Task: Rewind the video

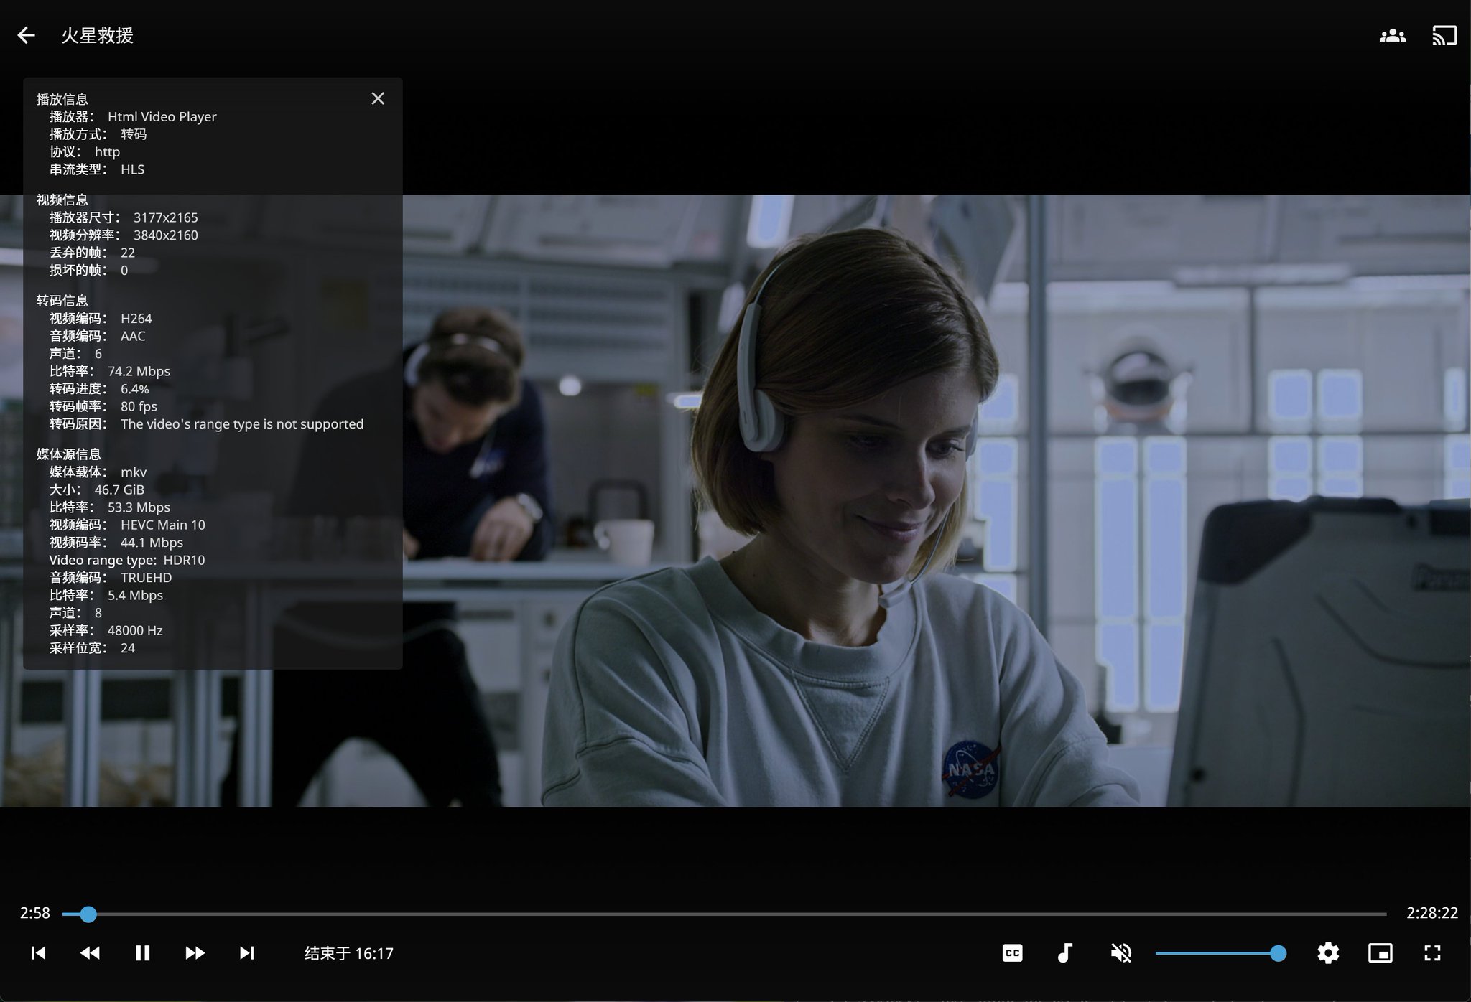Action: point(90,952)
